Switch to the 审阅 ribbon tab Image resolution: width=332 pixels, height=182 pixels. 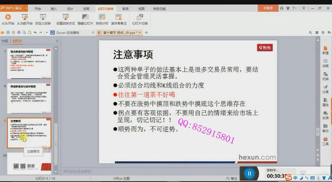[x=125, y=8]
